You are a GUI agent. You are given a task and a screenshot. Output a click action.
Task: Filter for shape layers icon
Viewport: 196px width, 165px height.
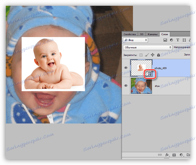tap(184, 40)
